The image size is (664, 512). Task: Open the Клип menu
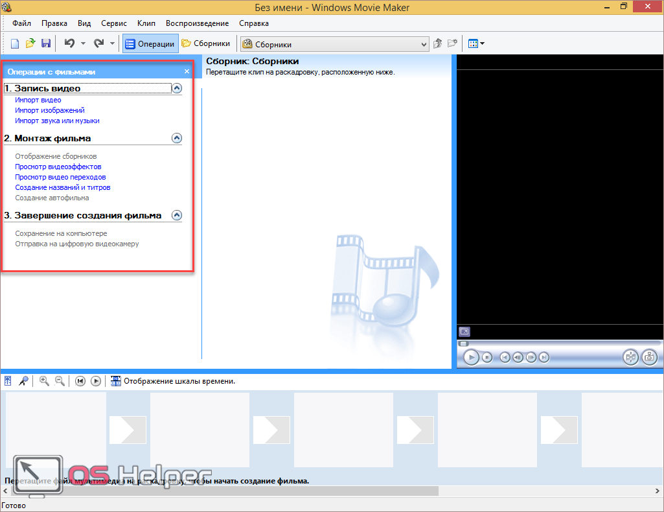pyautogui.click(x=146, y=23)
